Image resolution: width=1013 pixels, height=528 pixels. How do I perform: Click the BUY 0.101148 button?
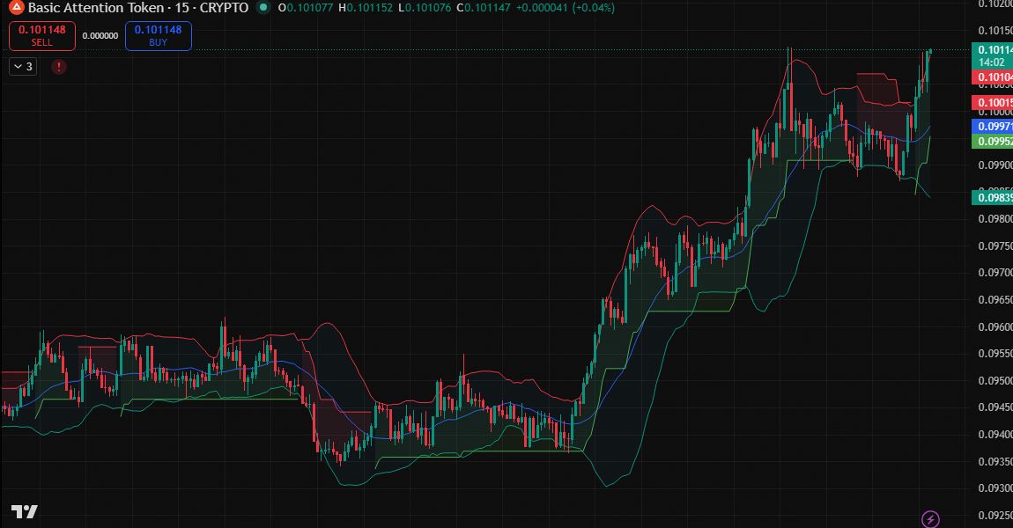tap(159, 35)
